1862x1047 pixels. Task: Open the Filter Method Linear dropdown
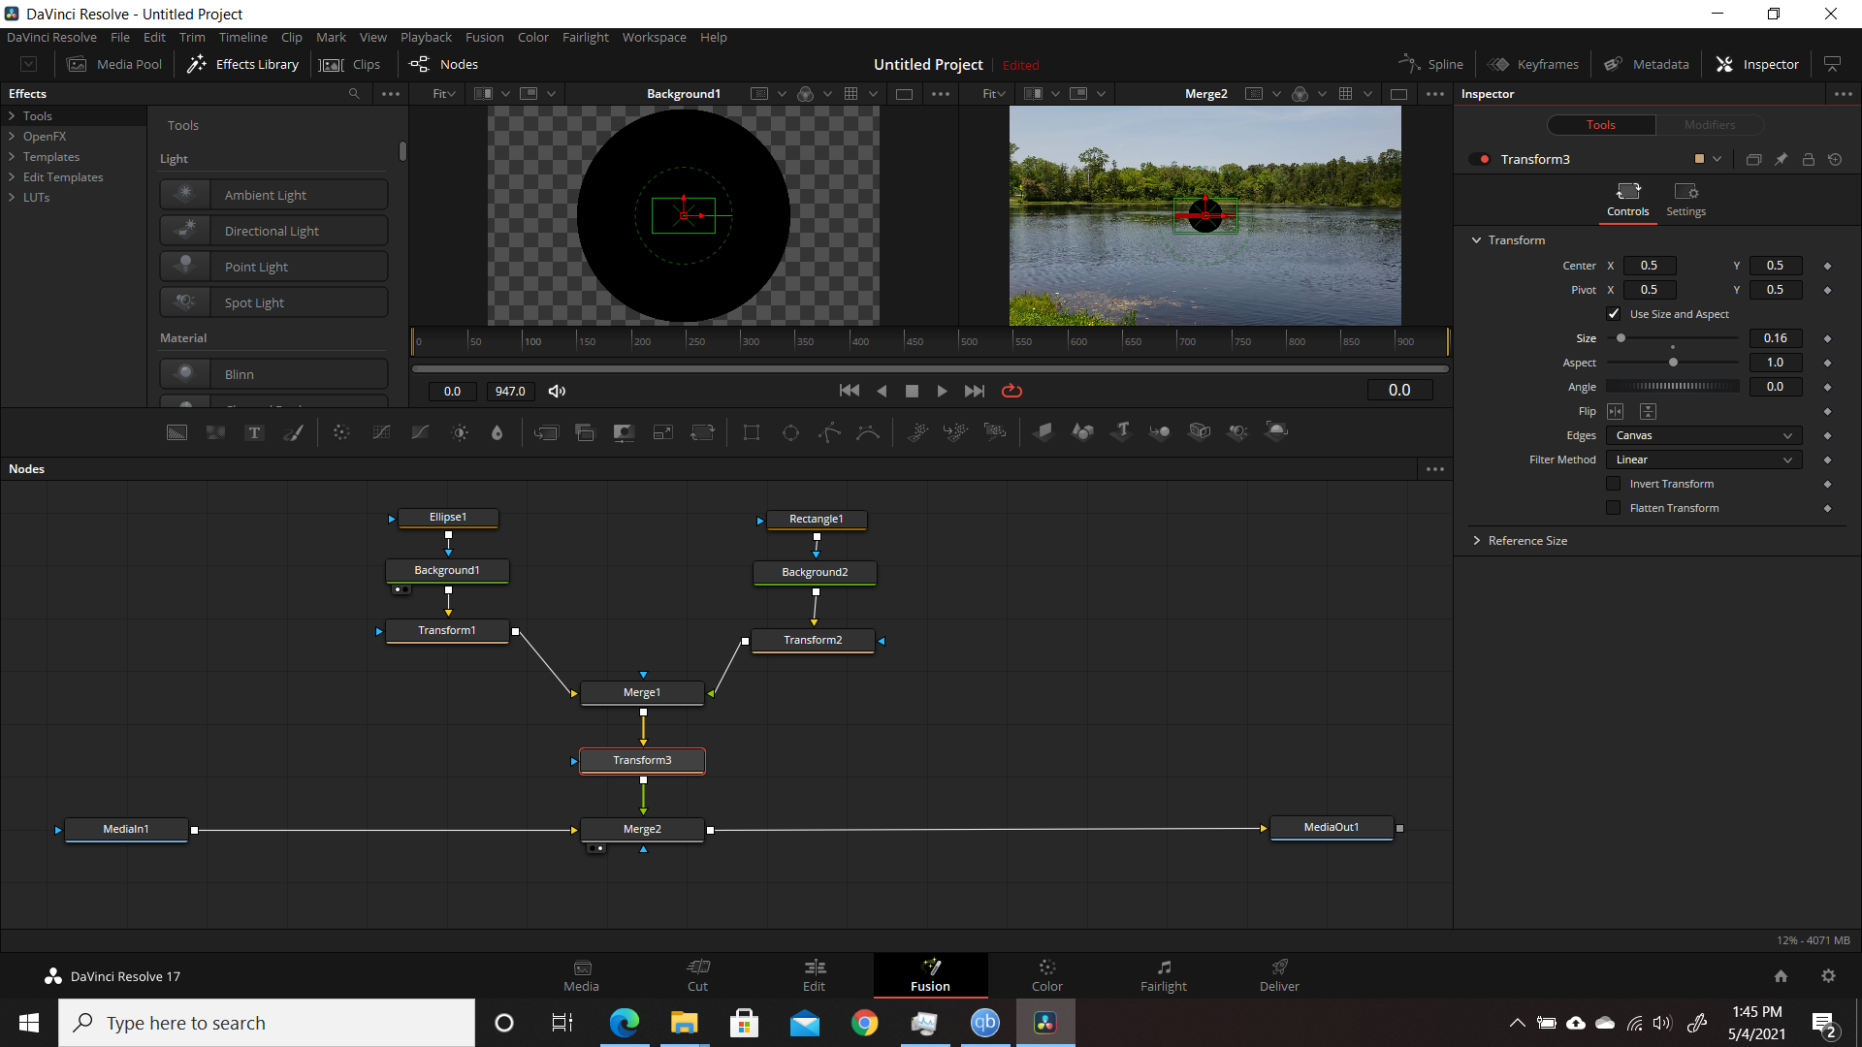pyautogui.click(x=1704, y=460)
